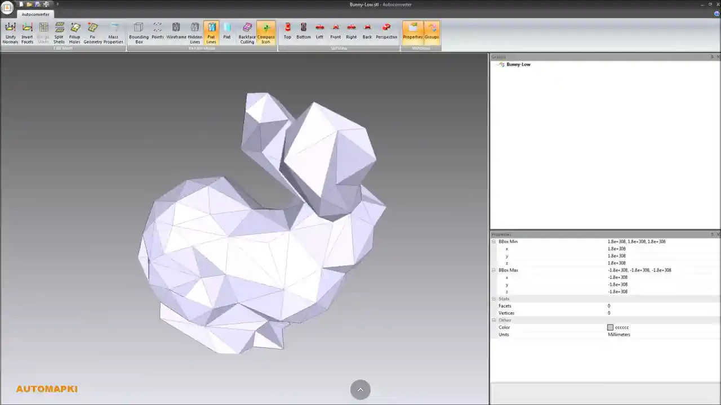Collapse the Stats section
Screen dimensions: 721x405
click(x=494, y=299)
